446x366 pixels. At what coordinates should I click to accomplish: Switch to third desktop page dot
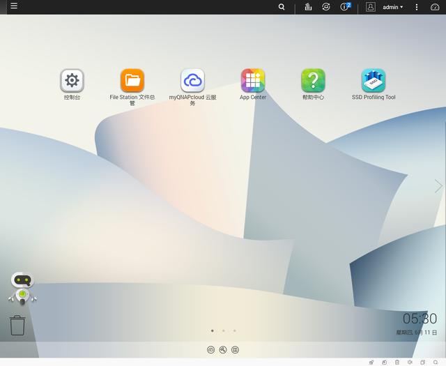click(234, 330)
